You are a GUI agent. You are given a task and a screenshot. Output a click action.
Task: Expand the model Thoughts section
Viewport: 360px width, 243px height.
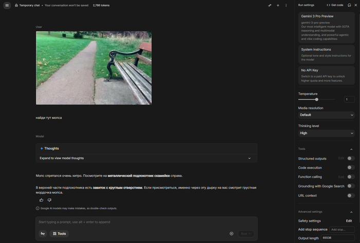[147, 158]
